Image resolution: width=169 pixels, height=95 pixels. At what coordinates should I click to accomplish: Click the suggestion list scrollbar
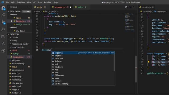(x=114, y=61)
